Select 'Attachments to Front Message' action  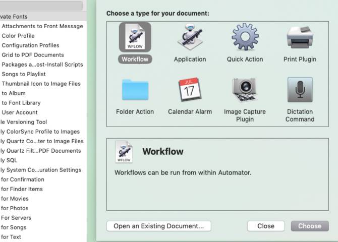tap(43, 26)
